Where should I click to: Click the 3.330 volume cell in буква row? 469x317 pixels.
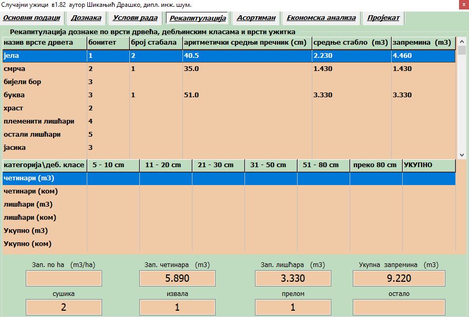tap(424, 95)
